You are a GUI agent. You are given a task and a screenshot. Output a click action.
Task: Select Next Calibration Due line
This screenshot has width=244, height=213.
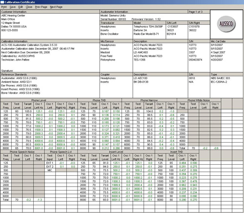(25, 52)
